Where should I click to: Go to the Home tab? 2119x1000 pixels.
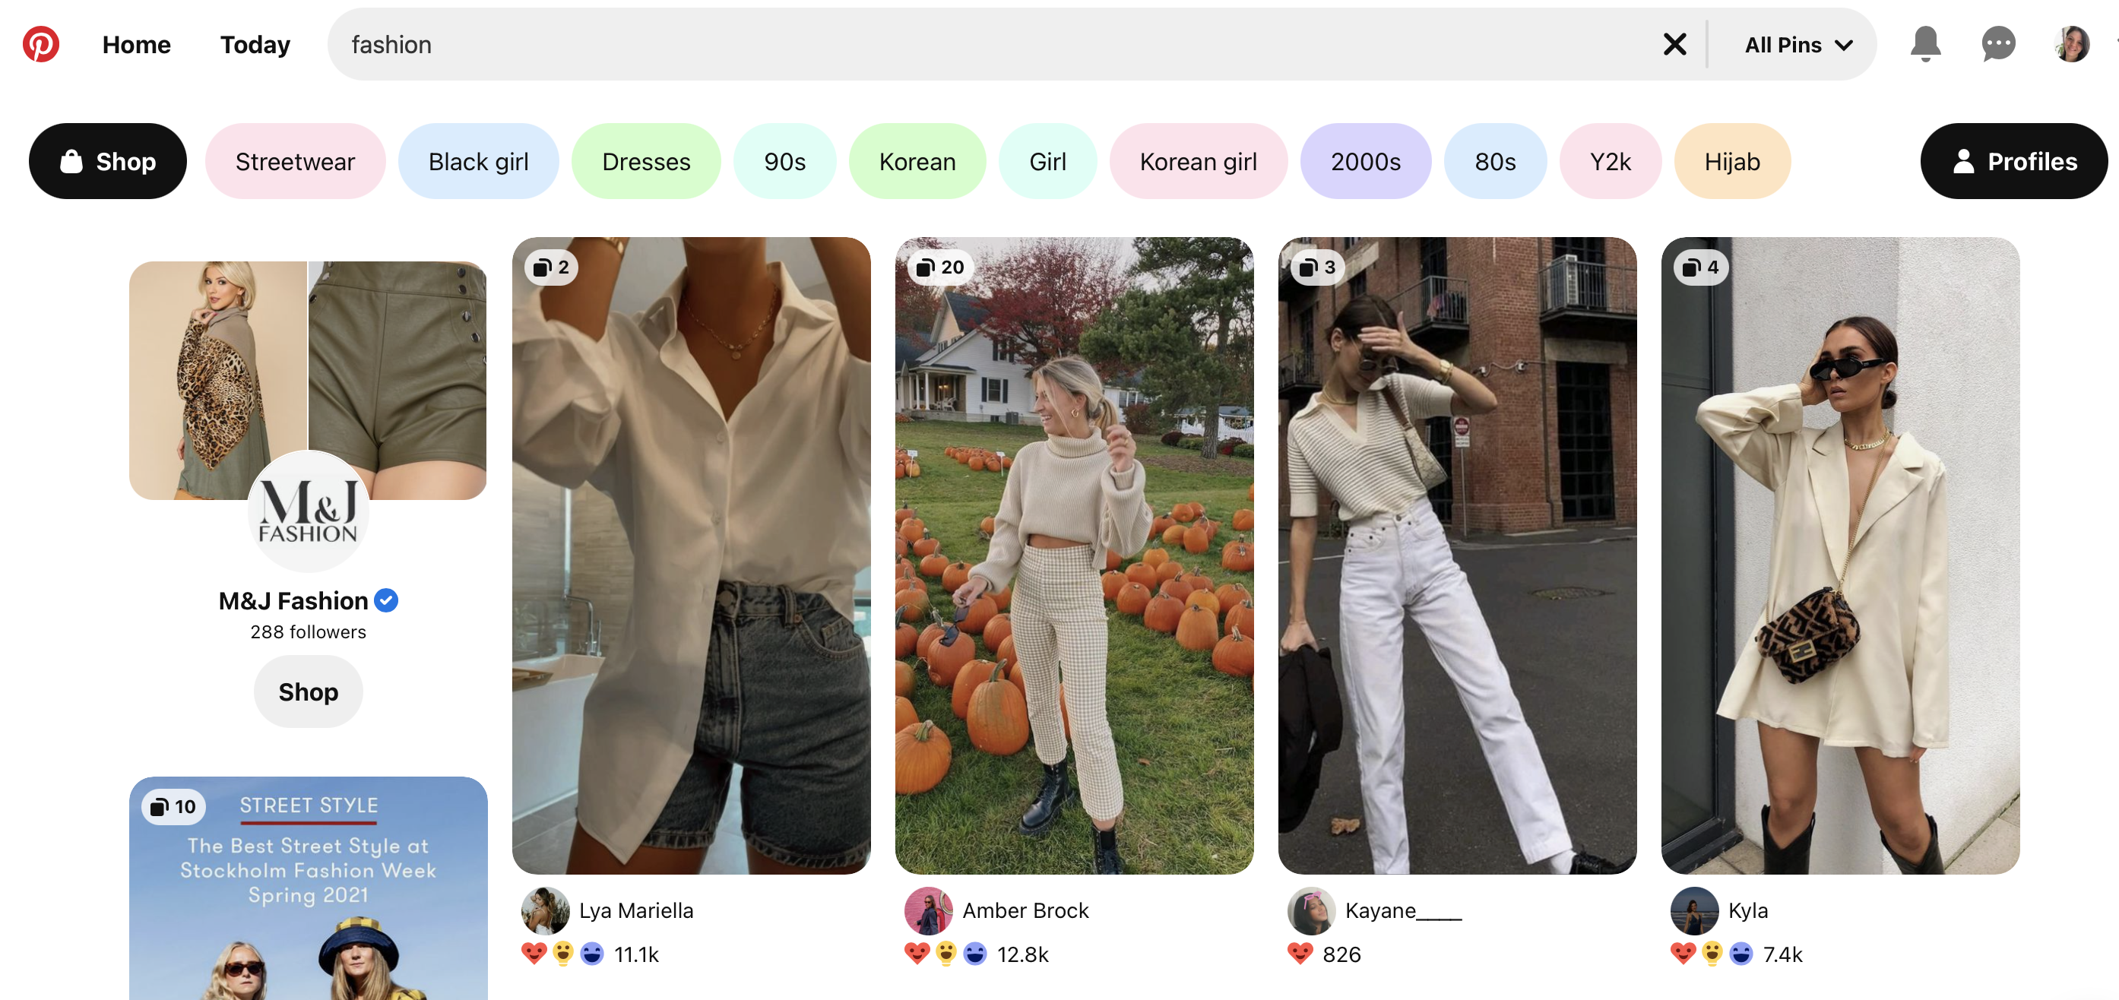click(x=137, y=44)
